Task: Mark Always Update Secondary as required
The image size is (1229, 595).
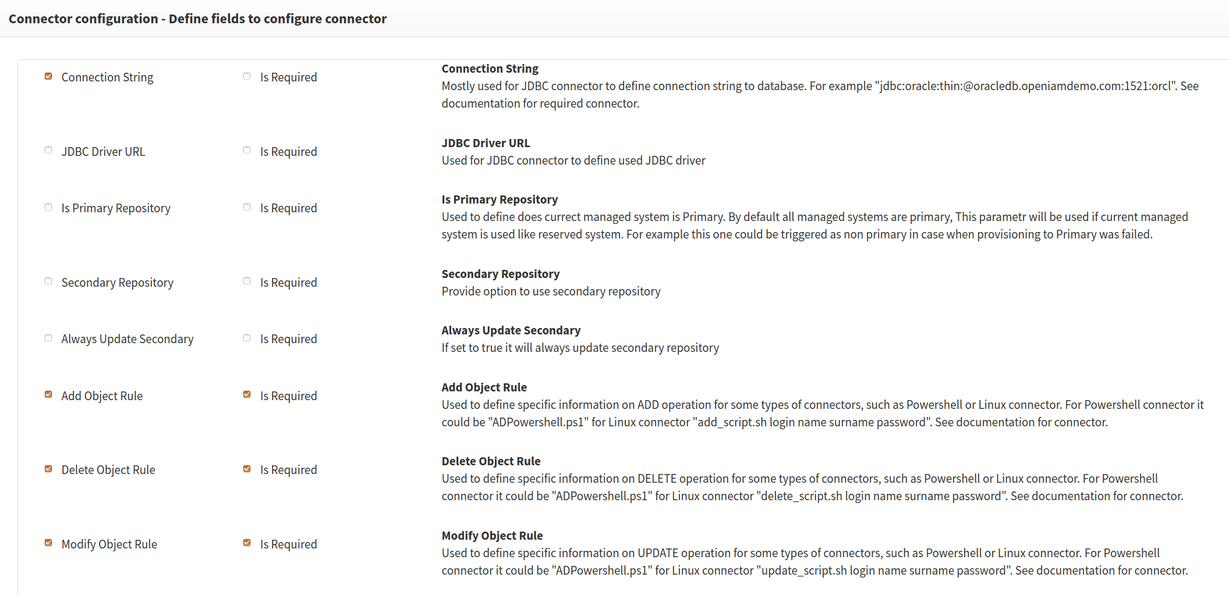Action: [x=247, y=338]
